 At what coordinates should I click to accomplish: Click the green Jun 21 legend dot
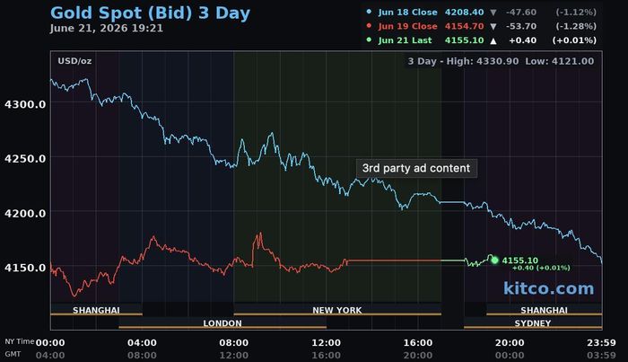click(x=369, y=40)
